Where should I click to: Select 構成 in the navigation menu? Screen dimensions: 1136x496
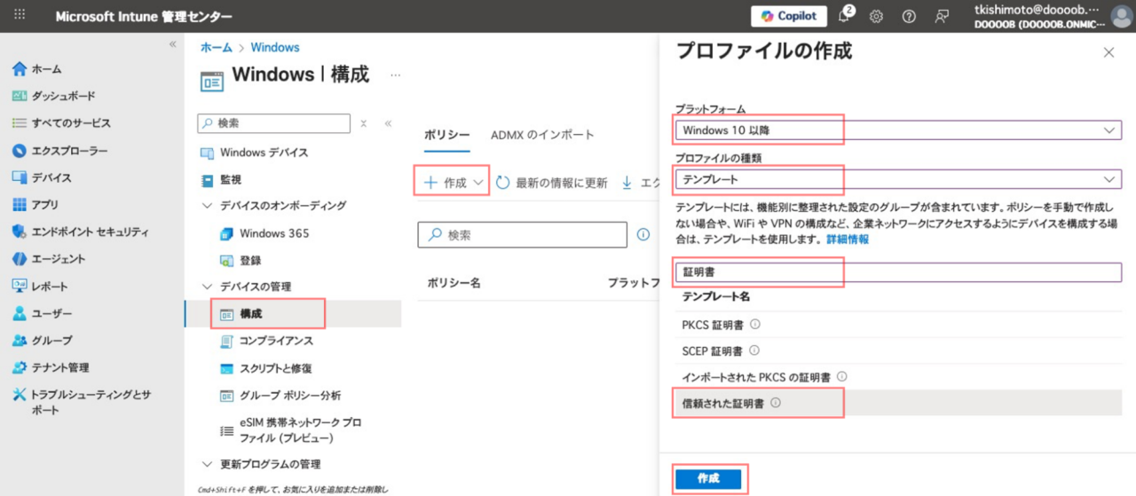(251, 314)
